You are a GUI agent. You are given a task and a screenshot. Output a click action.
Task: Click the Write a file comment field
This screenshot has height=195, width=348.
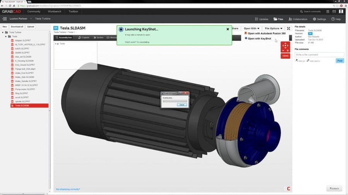pyautogui.click(x=319, y=55)
